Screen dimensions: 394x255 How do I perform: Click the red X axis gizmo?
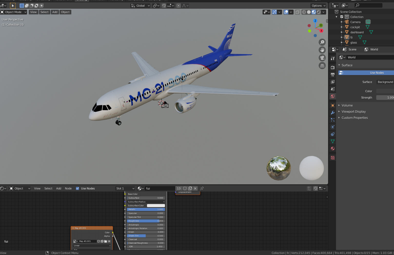point(321,31)
